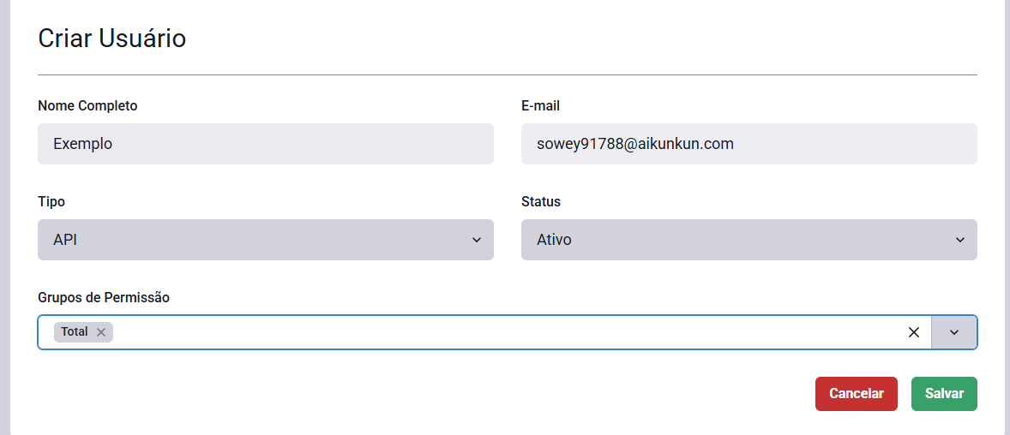Select the Total tag chip label
This screenshot has width=1010, height=435.
click(75, 332)
